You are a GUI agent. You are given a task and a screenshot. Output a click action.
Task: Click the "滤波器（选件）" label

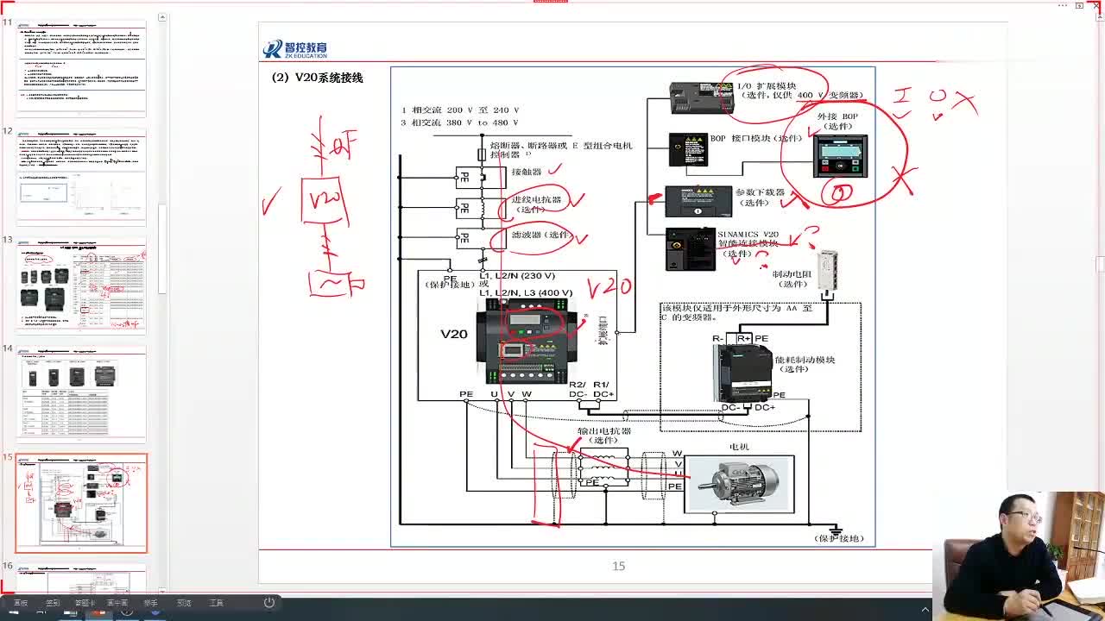542,235
